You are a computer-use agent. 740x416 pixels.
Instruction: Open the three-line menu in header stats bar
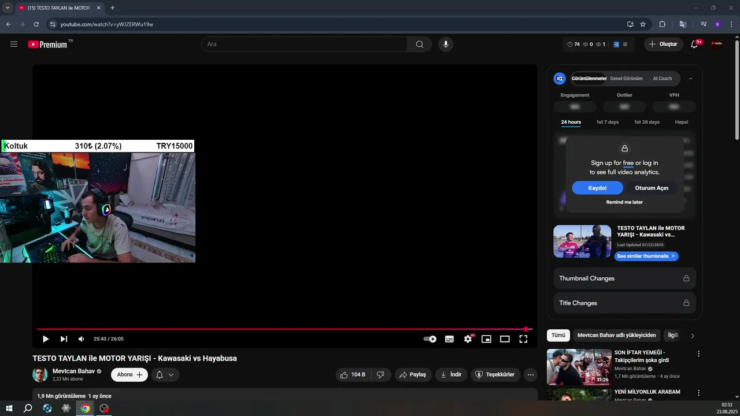click(625, 44)
